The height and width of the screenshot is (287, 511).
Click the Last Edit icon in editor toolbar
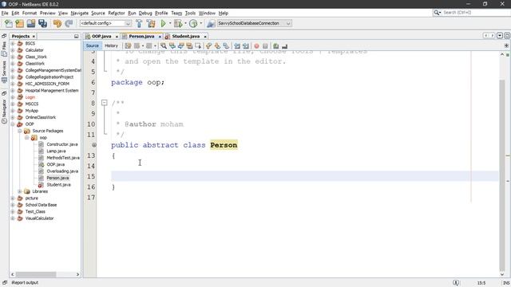point(128,46)
